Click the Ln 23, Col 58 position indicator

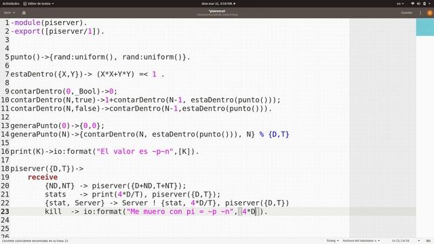[x=401, y=241]
